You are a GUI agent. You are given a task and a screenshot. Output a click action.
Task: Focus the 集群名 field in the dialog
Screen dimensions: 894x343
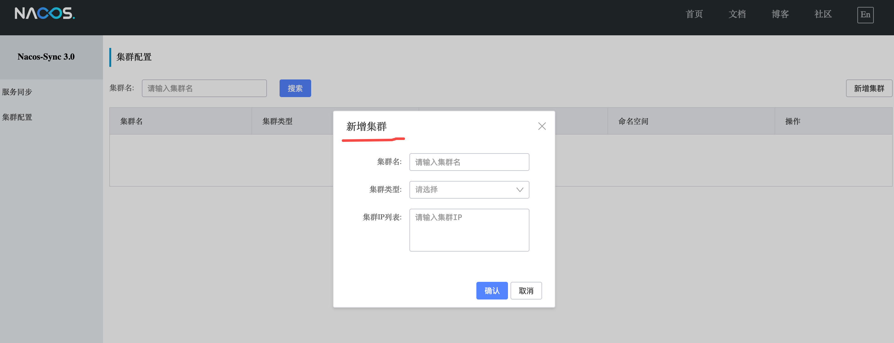[469, 162]
